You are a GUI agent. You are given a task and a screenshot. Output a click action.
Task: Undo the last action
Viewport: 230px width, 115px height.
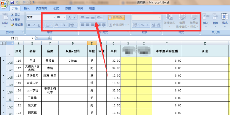tap(17, 2)
